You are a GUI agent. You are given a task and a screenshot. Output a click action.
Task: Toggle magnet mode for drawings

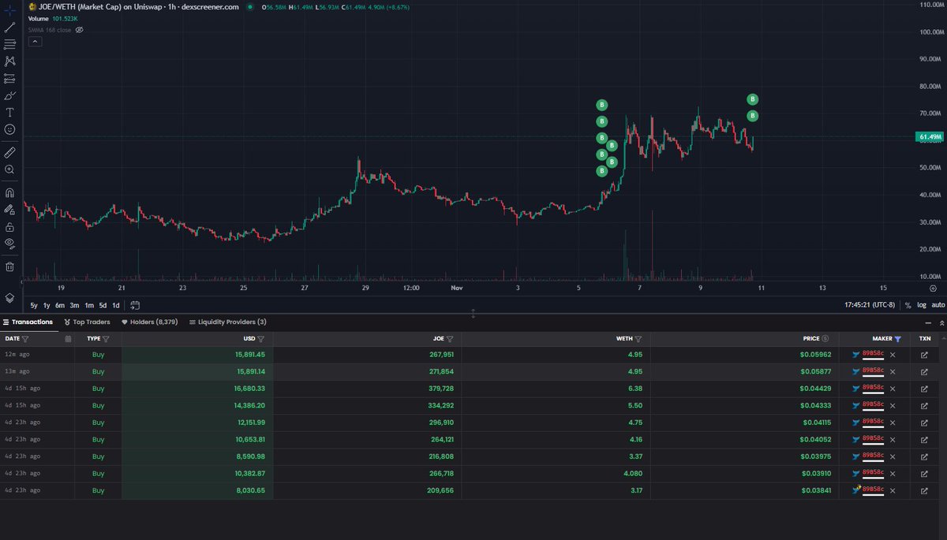tap(9, 192)
